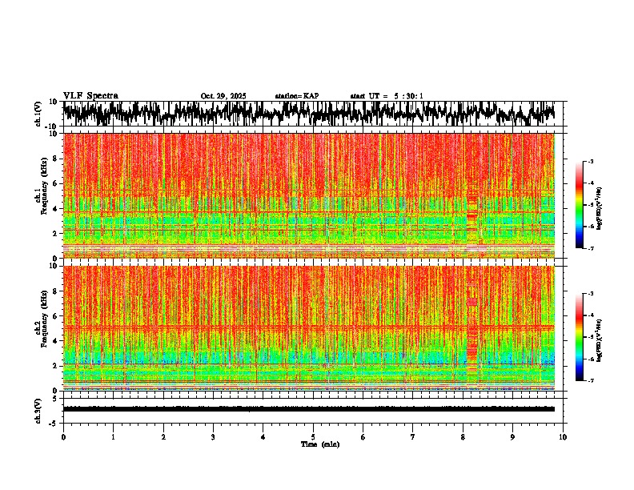Click the time-axis tick label "3"

[213, 437]
